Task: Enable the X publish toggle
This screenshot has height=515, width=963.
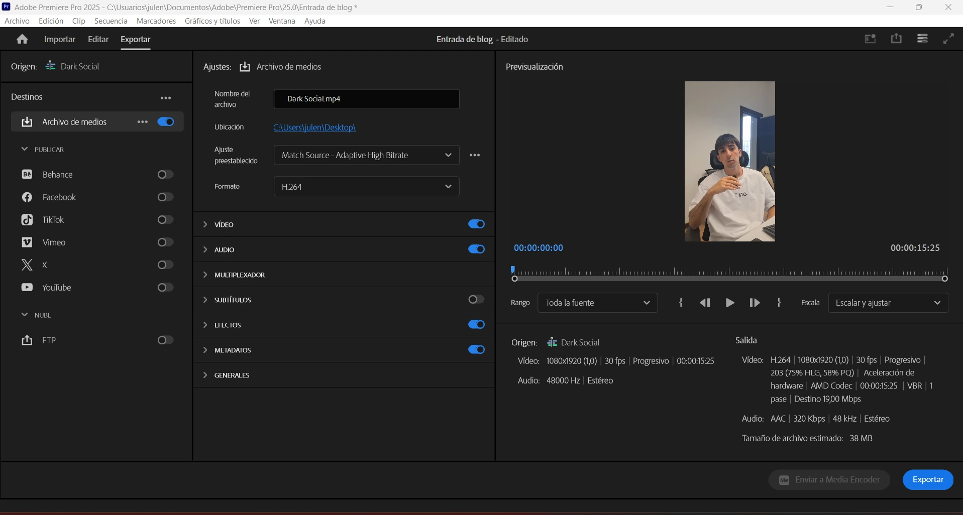Action: tap(165, 265)
